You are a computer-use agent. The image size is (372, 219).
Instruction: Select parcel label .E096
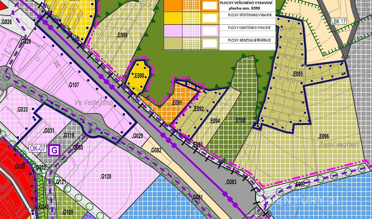(324, 136)
